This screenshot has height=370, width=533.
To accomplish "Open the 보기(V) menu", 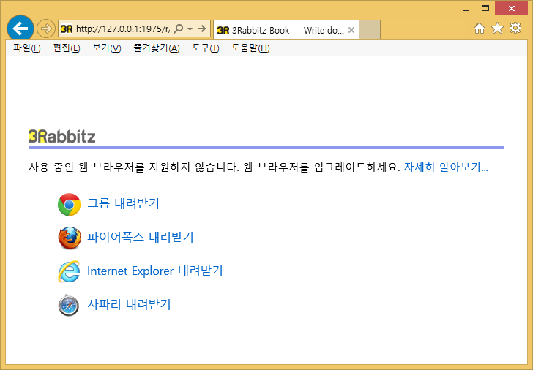I will (106, 48).
